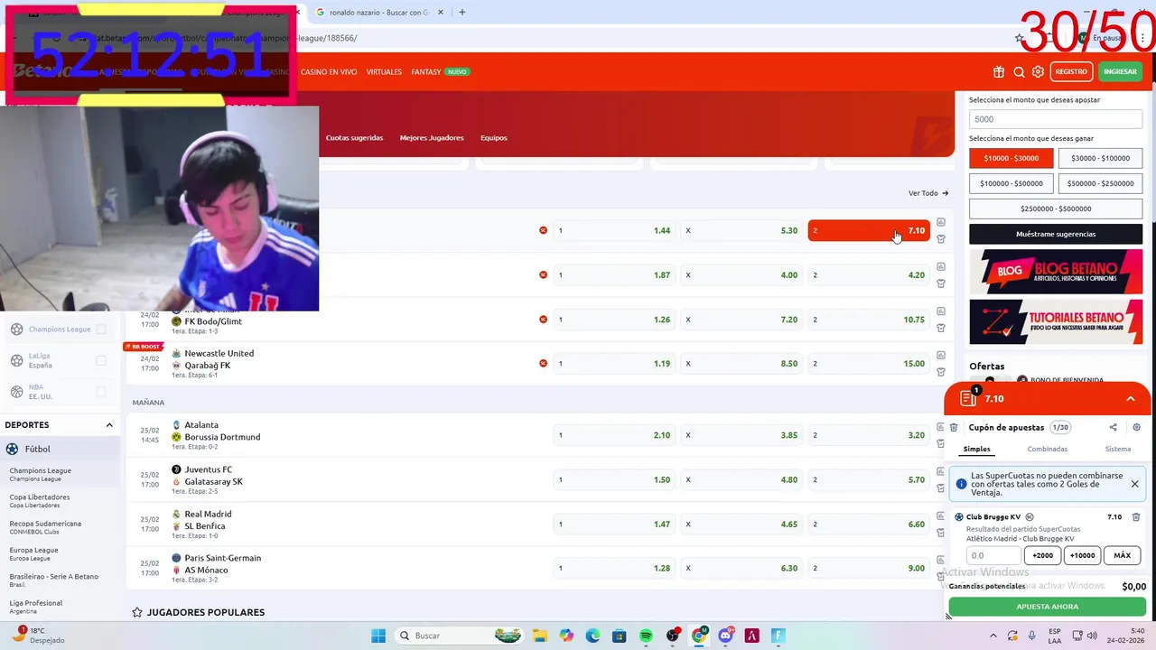Click Apuesta Ahora button
This screenshot has width=1156, height=650.
1047,607
